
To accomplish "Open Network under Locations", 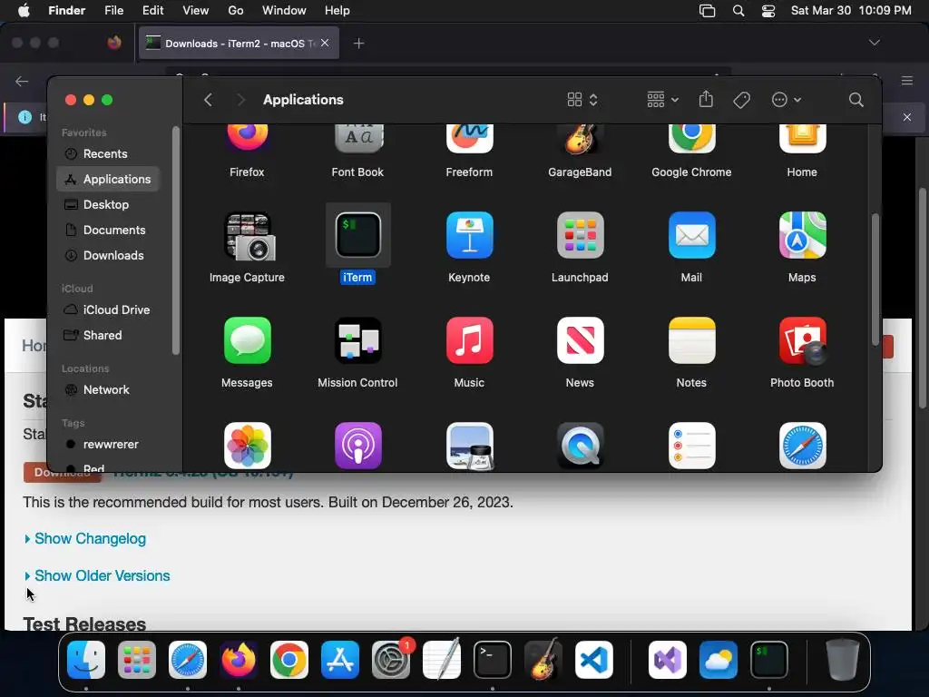I will 108,390.
